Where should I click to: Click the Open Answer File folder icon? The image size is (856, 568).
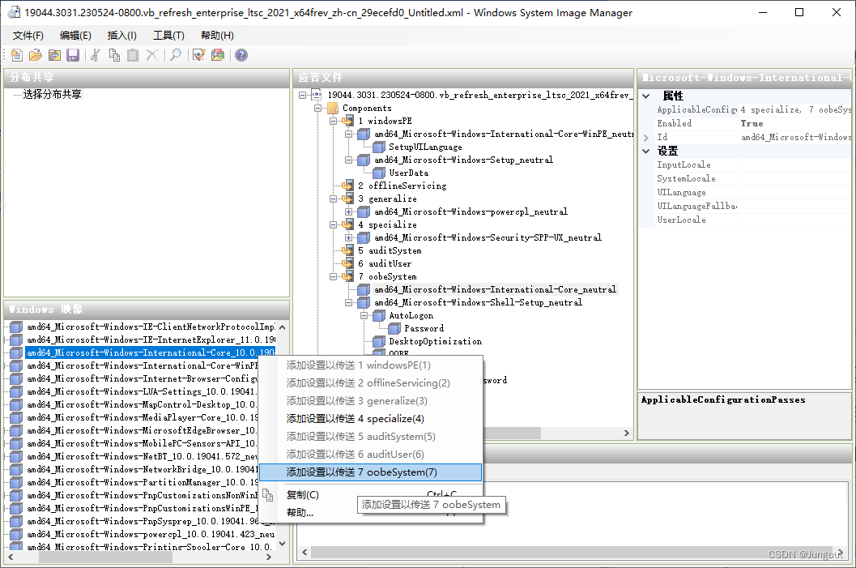36,55
